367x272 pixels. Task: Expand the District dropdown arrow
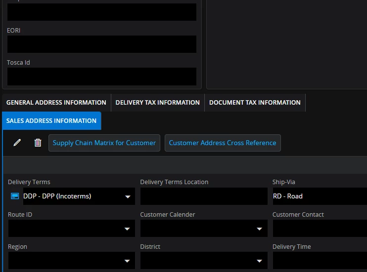(259, 261)
